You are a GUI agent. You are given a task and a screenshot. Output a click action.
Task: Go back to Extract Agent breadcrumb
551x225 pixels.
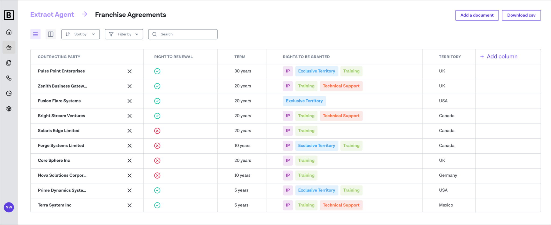pyautogui.click(x=52, y=15)
